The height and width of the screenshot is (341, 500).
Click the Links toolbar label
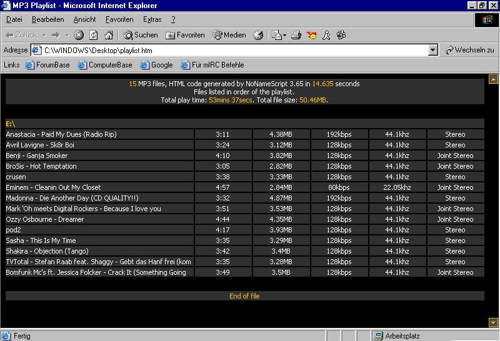11,65
